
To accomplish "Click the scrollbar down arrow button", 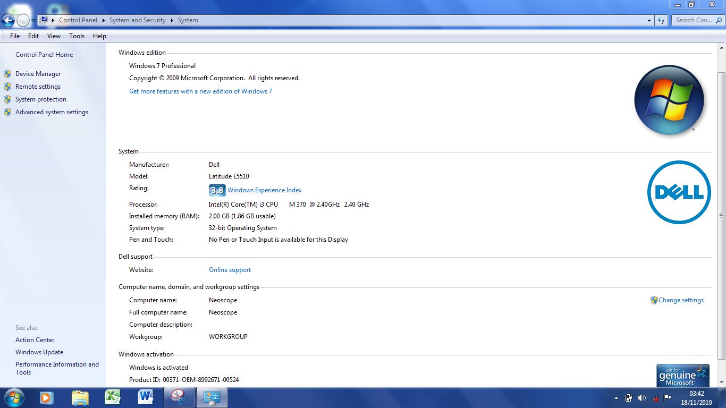I will (721, 381).
